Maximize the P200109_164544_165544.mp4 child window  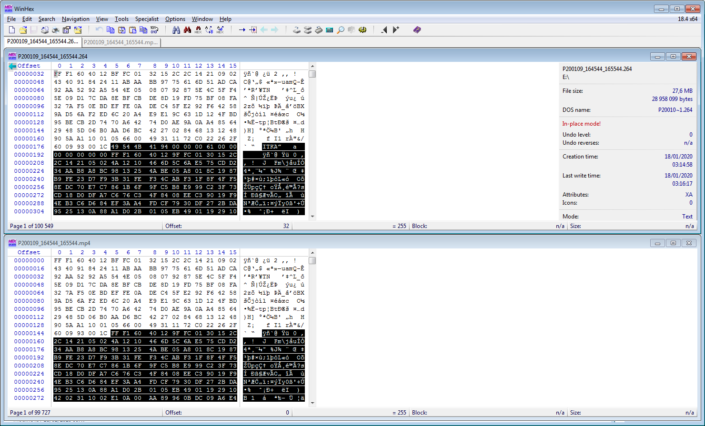click(673, 243)
